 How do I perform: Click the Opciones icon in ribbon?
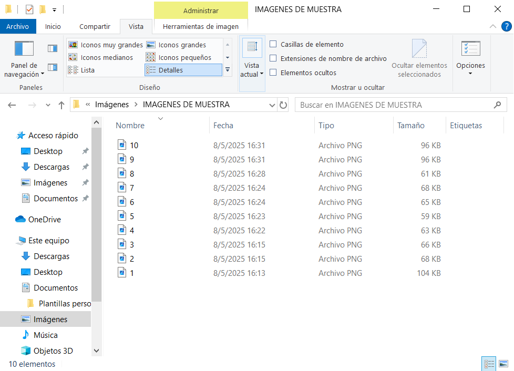coord(470,49)
